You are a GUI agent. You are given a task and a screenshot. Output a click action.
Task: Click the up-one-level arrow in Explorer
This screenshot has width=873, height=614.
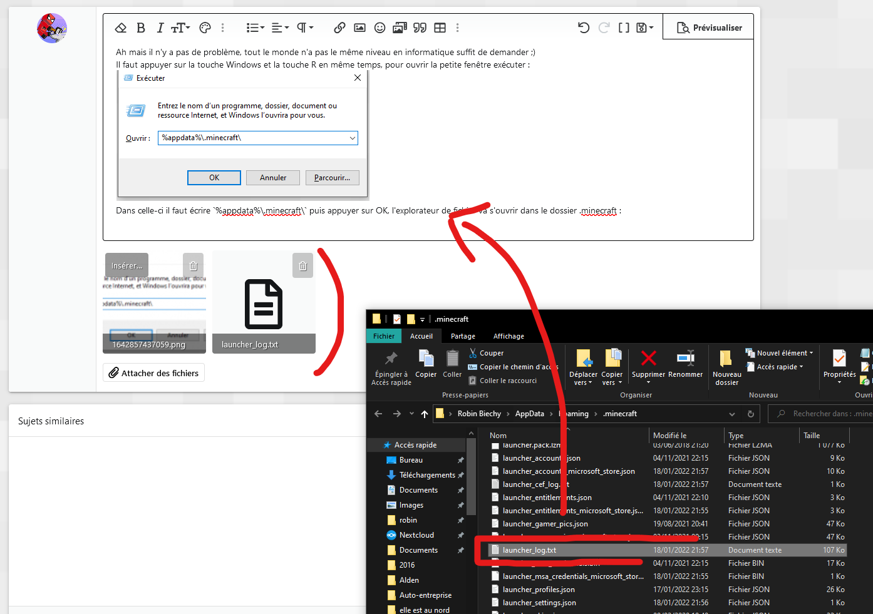(425, 414)
